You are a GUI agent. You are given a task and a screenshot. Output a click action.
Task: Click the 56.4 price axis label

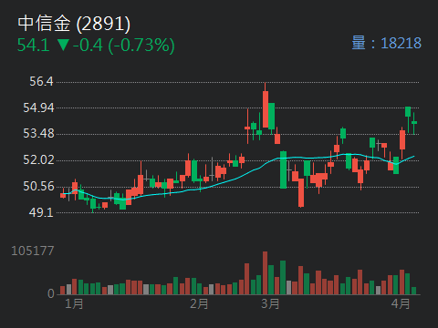pyautogui.click(x=41, y=81)
